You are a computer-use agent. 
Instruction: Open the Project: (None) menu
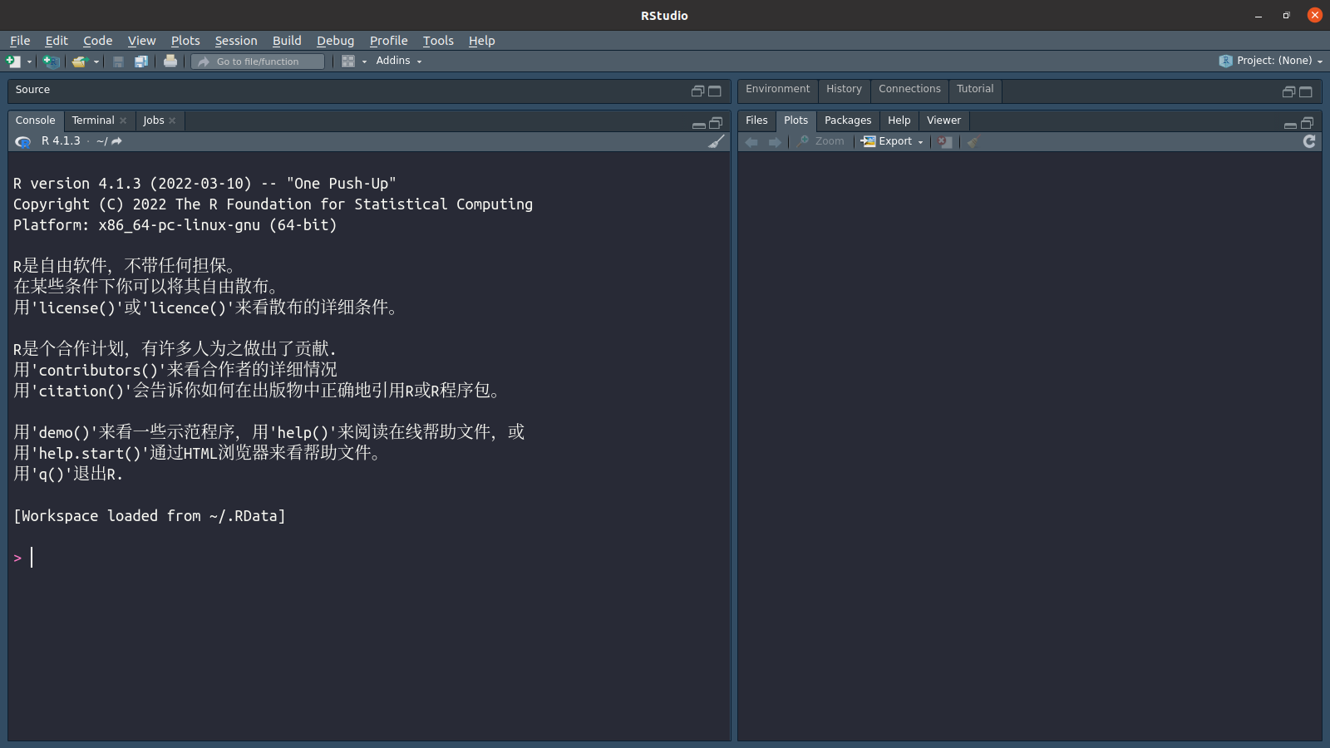click(1271, 61)
